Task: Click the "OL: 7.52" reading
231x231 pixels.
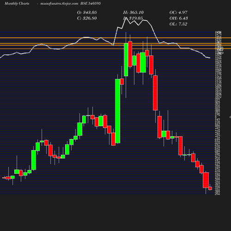Action: [178, 24]
